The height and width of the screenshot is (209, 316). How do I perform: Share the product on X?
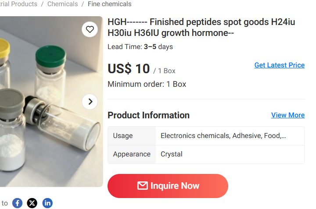pyautogui.click(x=32, y=203)
